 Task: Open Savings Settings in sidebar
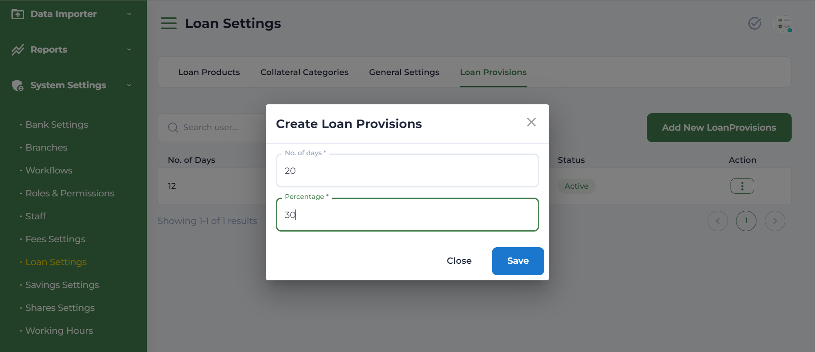[62, 285]
